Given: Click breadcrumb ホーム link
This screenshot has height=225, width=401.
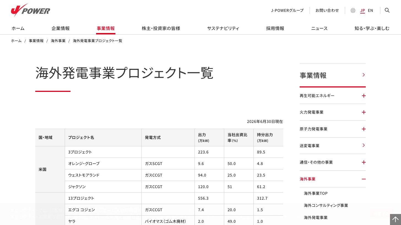Looking at the screenshot, I should point(16,41).
